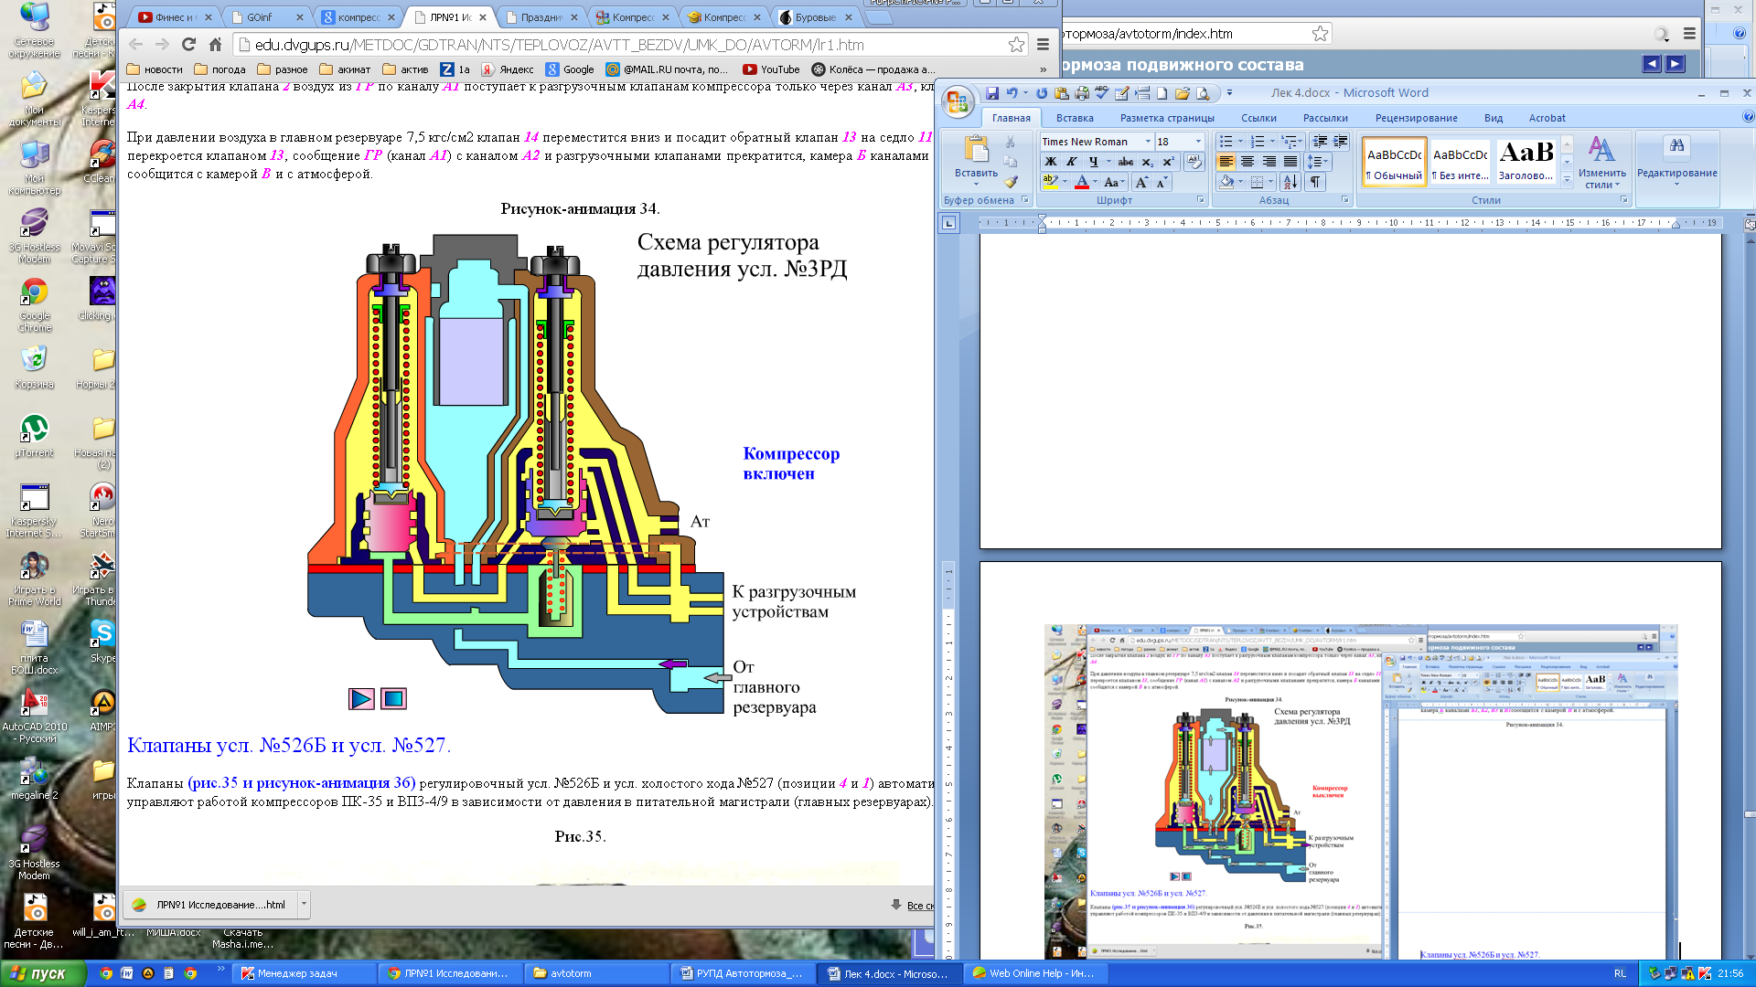Expand the Редактирование group dropdown

click(x=1676, y=164)
